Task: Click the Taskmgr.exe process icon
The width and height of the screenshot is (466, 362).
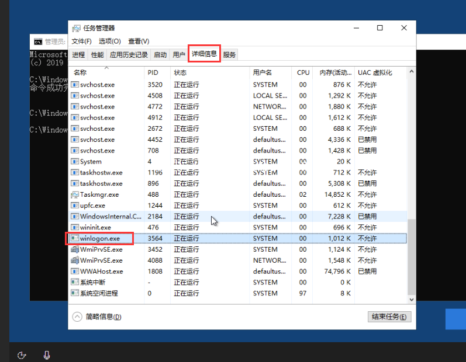Action: point(75,194)
